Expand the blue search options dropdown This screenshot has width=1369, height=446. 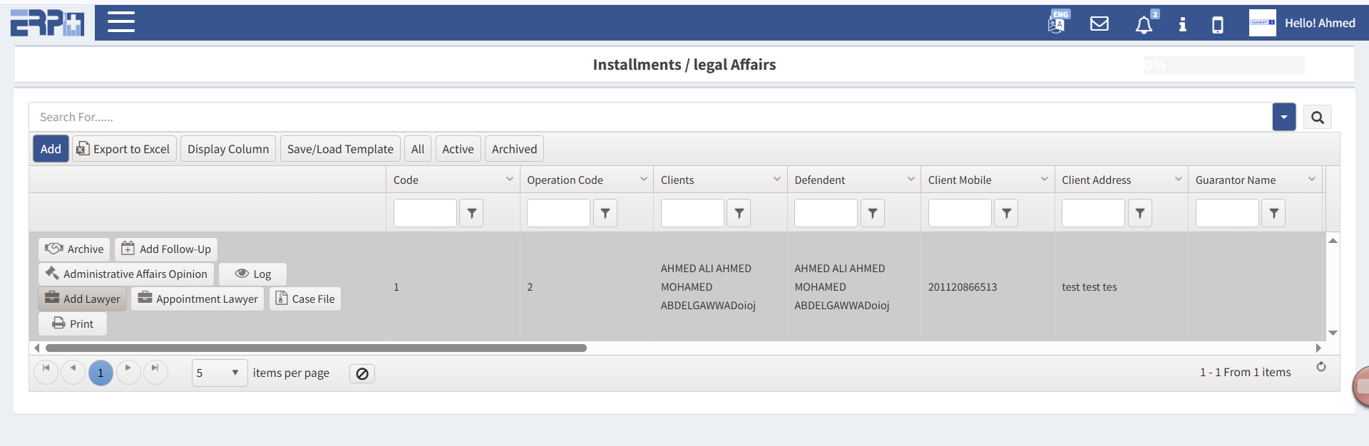(1283, 118)
